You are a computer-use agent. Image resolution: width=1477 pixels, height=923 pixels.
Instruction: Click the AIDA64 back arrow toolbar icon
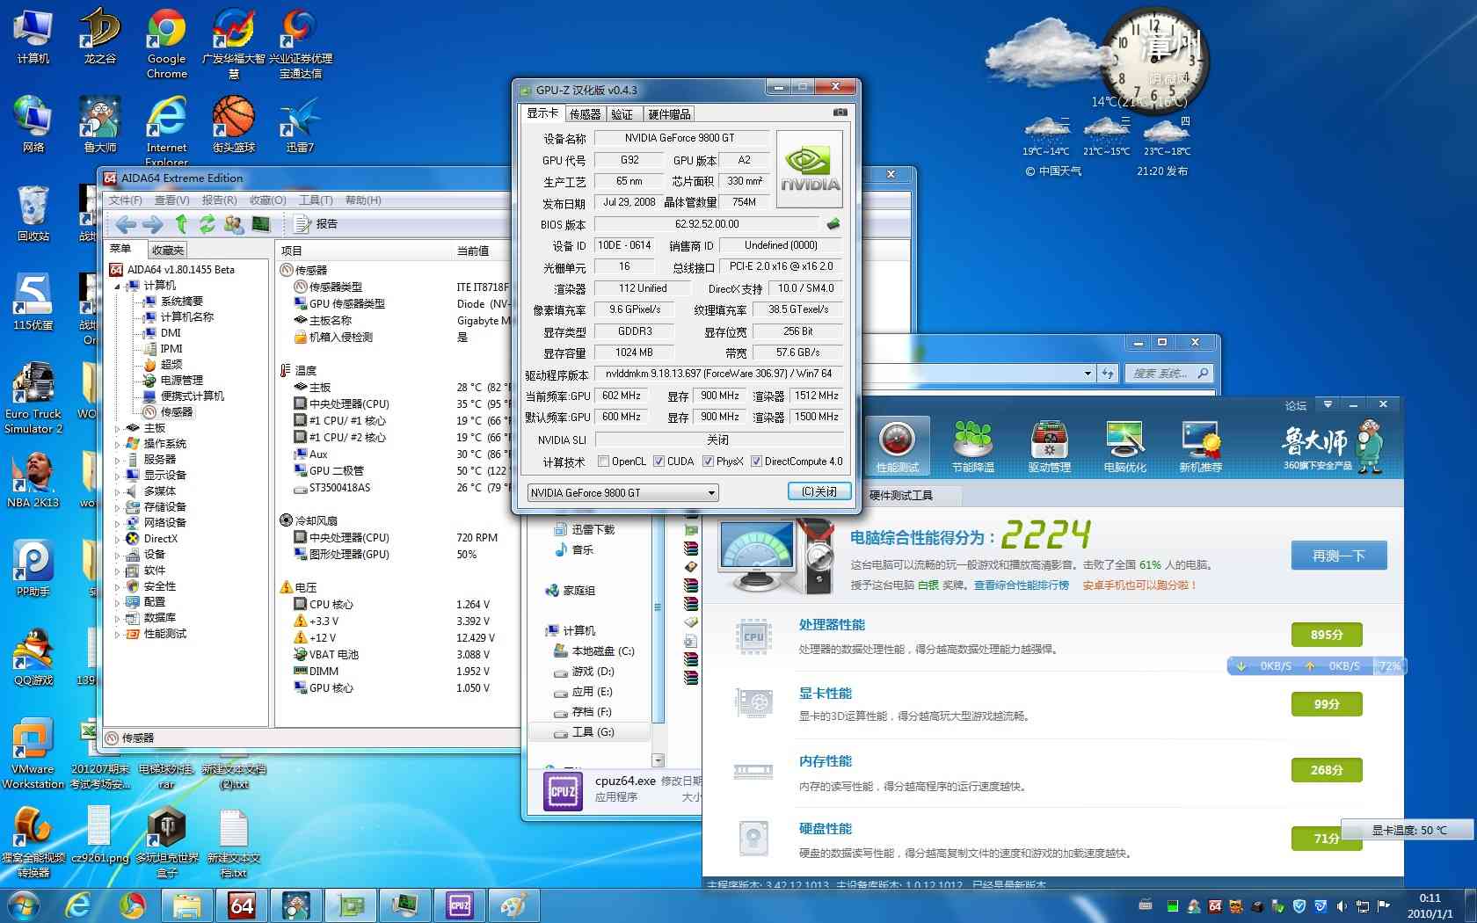[125, 224]
